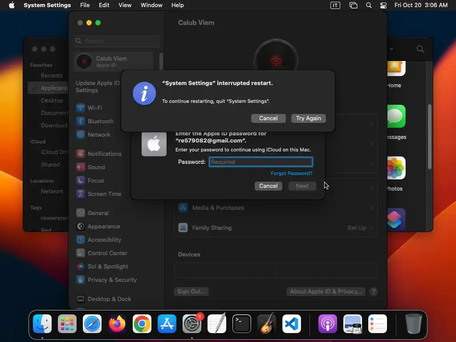Viewport: 456px width, 342px height.
Task: Open the Window menu
Action: [x=151, y=5]
